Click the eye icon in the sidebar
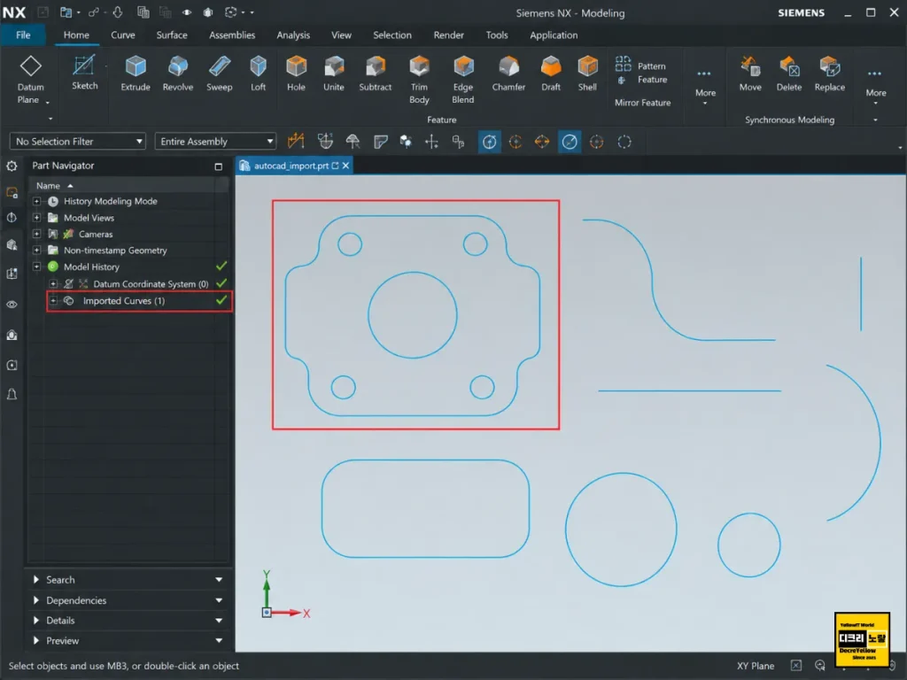Viewport: 907px width, 680px height. (x=12, y=305)
